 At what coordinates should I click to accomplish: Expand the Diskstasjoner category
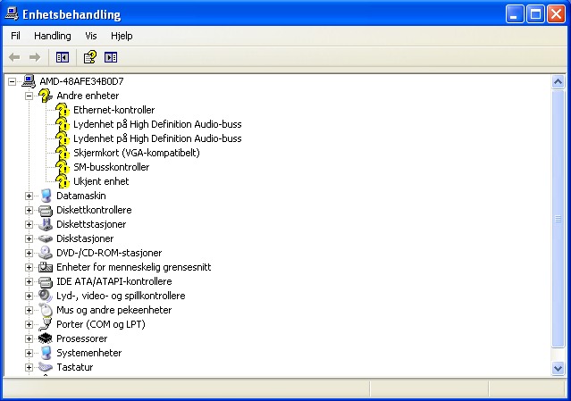29,238
